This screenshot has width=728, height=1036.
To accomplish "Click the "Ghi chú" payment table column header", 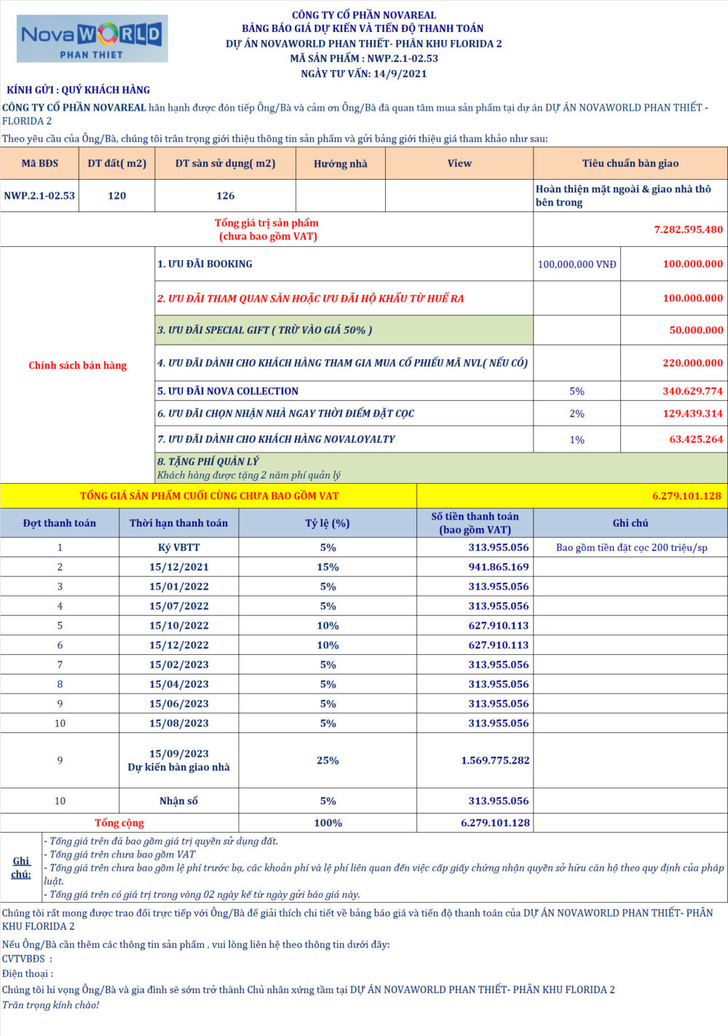I will (x=630, y=523).
